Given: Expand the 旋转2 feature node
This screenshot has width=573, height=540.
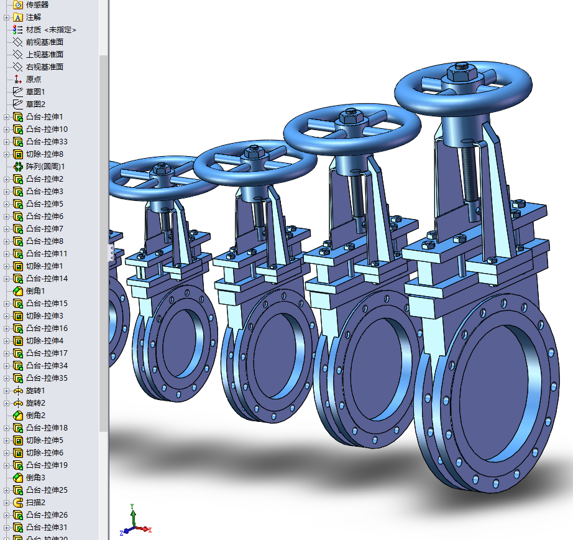Looking at the screenshot, I should [x=6, y=403].
